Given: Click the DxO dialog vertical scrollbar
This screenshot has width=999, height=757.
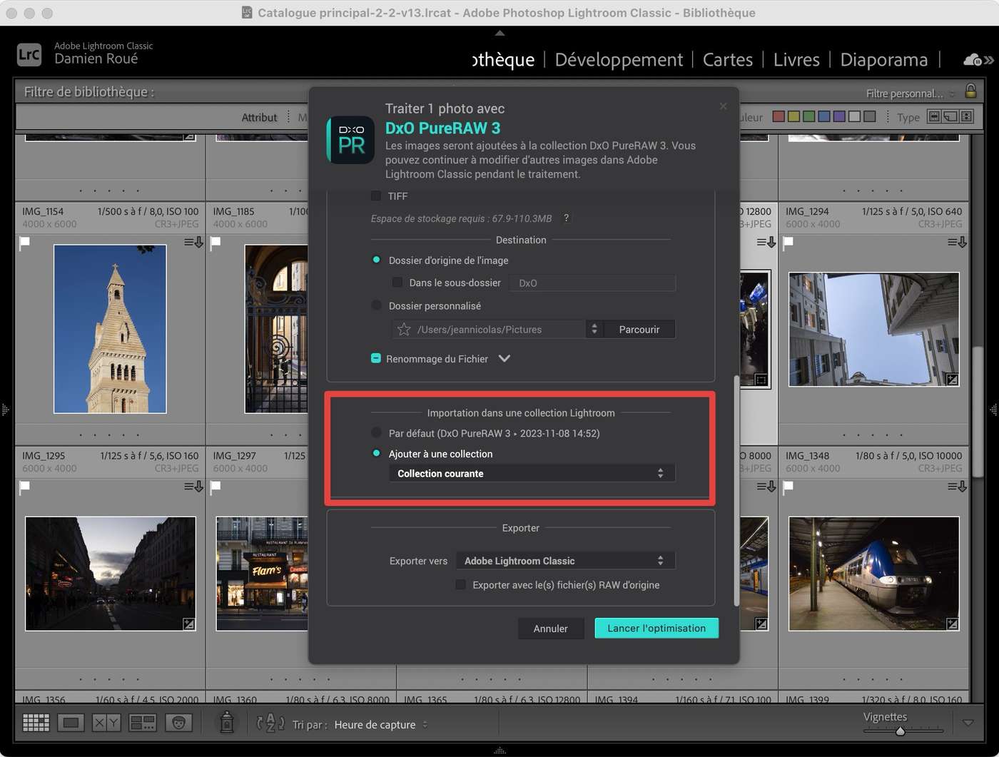Looking at the screenshot, I should pos(736,491).
